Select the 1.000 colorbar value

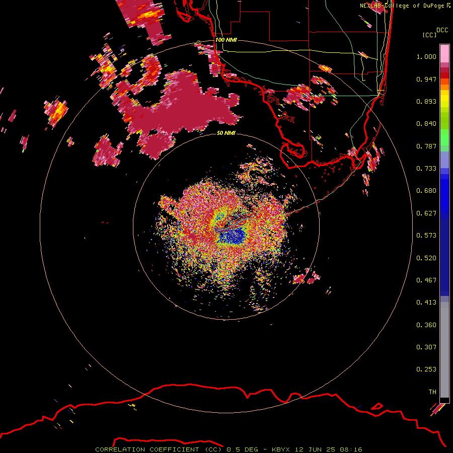tap(426, 56)
